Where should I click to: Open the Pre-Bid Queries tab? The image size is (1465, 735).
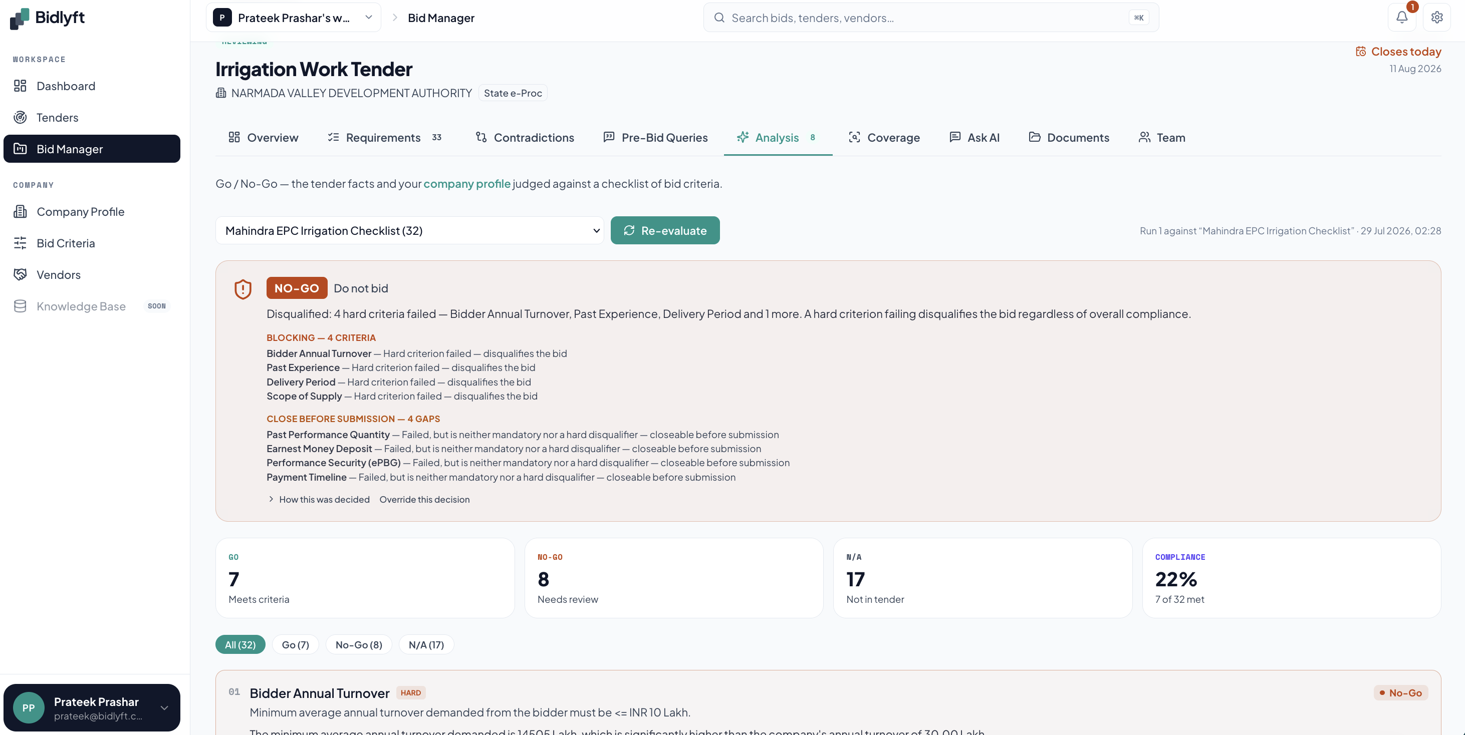[x=656, y=138]
